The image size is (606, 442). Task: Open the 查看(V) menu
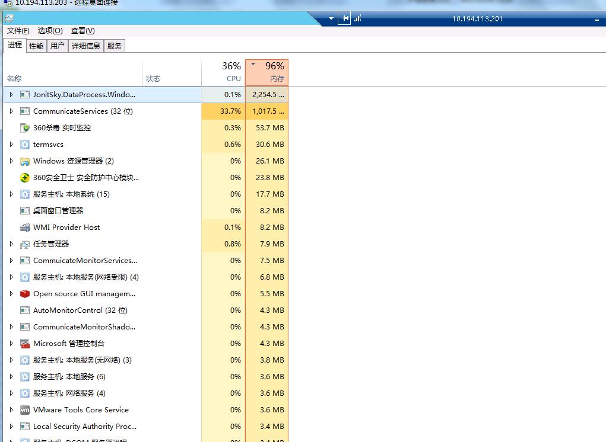point(83,31)
